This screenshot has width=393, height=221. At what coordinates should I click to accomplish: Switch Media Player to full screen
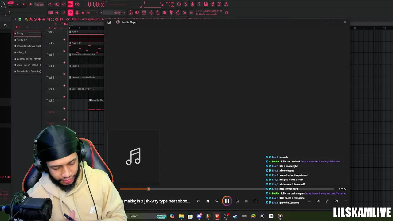tap(327, 201)
